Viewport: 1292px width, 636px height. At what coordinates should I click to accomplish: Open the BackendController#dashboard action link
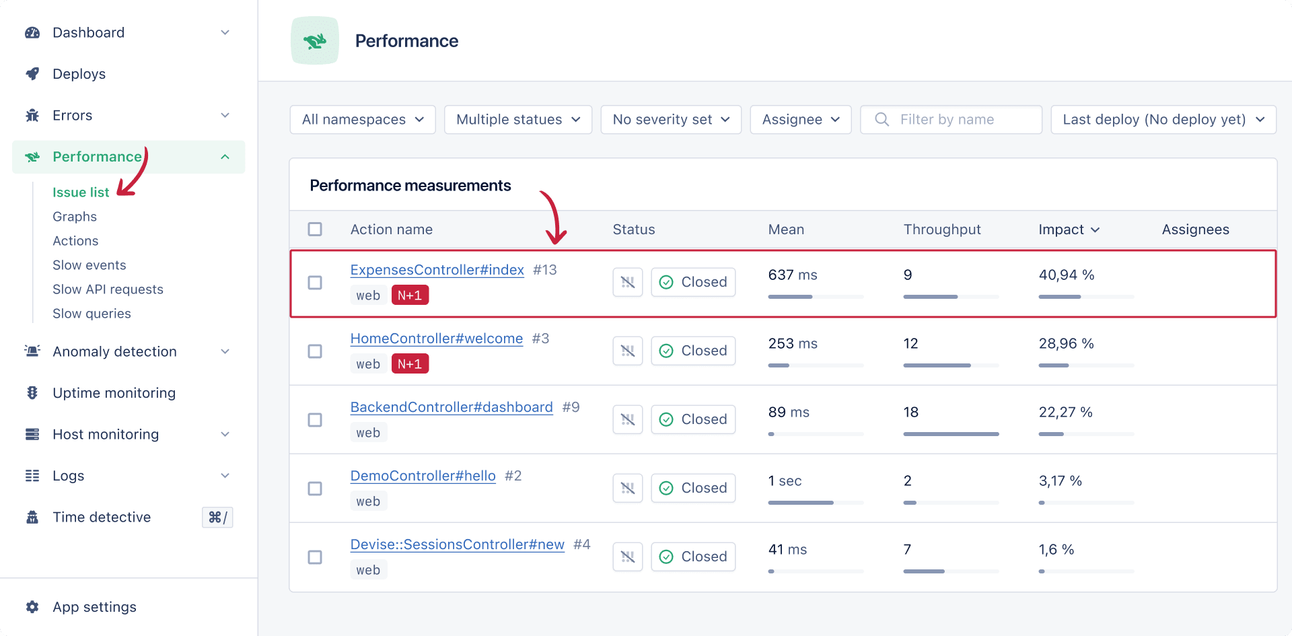[x=452, y=407]
